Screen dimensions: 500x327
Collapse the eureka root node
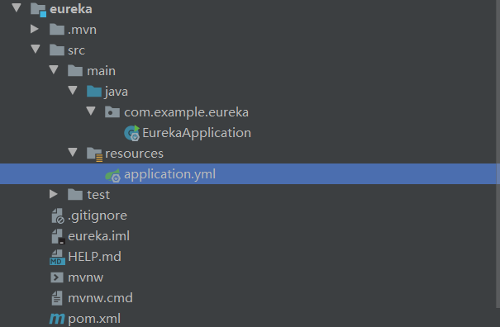[17, 8]
